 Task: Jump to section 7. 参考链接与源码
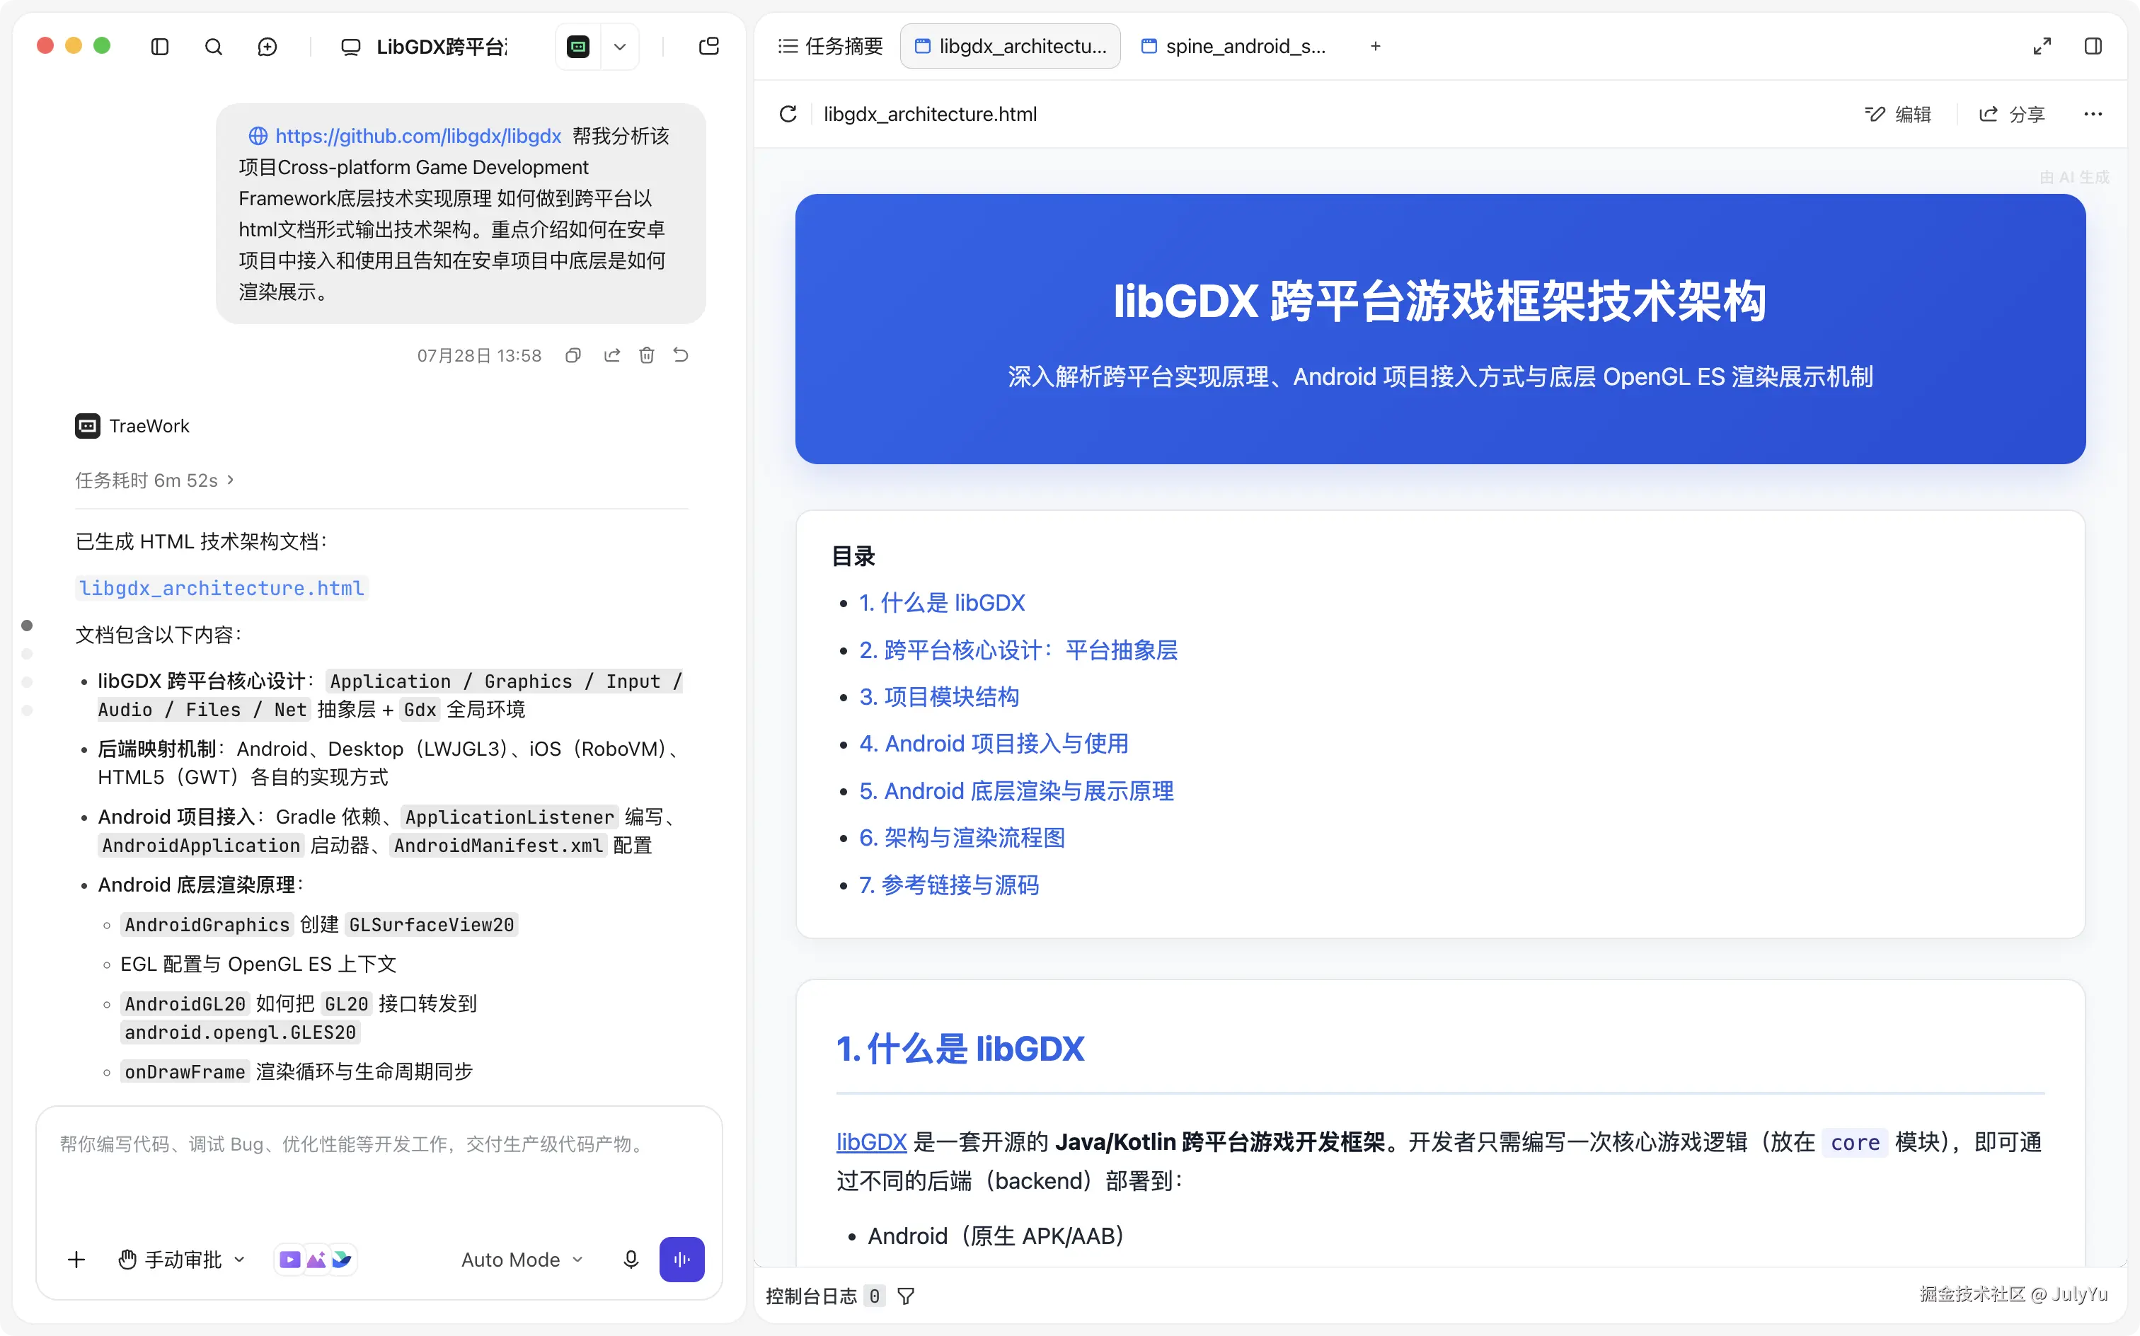point(950,885)
